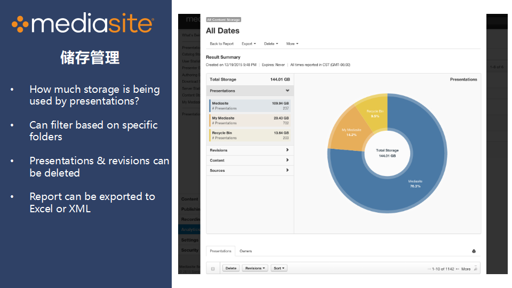Select the Mediasite 109.94 GB storage row
Viewport: 512px width, 288px height.
click(250, 106)
